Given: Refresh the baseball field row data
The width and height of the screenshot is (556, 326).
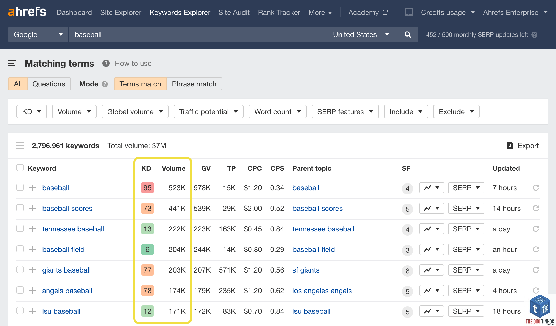Looking at the screenshot, I should pos(536,249).
